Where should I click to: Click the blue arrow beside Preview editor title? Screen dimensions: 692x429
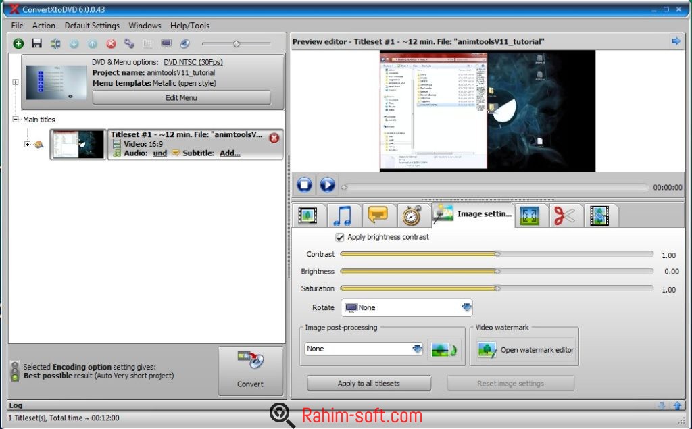pyautogui.click(x=676, y=41)
